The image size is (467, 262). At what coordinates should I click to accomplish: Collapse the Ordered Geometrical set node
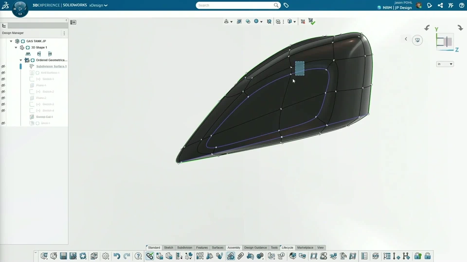pyautogui.click(x=21, y=60)
